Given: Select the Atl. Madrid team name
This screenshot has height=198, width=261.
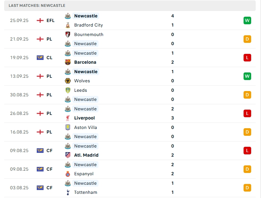Looking at the screenshot, I should [86, 155].
